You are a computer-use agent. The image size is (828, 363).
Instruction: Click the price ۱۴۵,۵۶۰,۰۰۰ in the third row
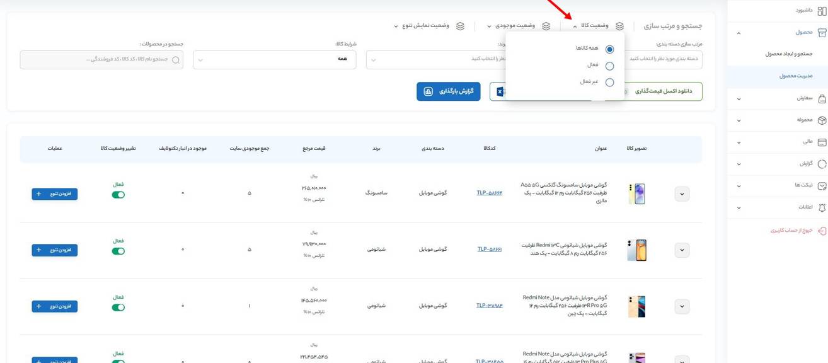click(314, 301)
